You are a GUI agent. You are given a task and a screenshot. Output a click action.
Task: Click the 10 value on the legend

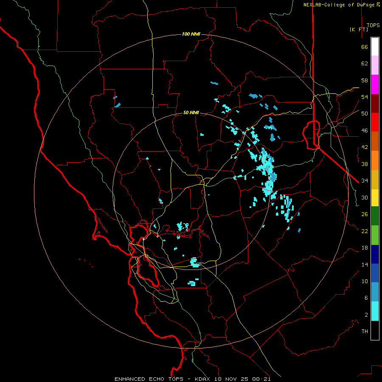[365, 281]
